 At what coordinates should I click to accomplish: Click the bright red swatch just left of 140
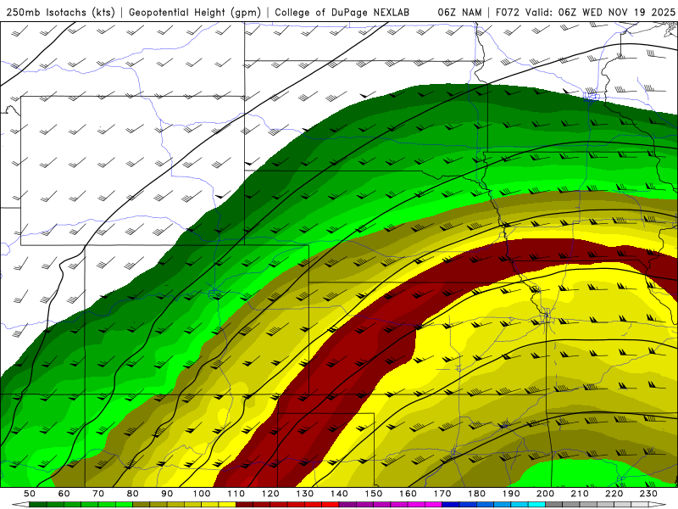[330, 505]
